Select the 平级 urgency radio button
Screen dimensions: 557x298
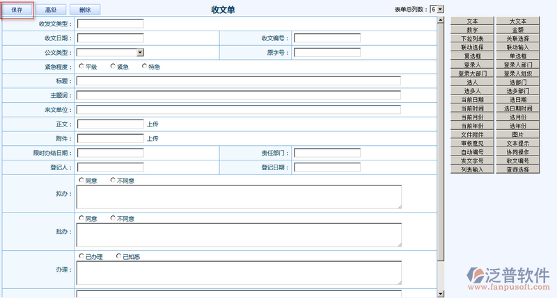tap(81, 67)
